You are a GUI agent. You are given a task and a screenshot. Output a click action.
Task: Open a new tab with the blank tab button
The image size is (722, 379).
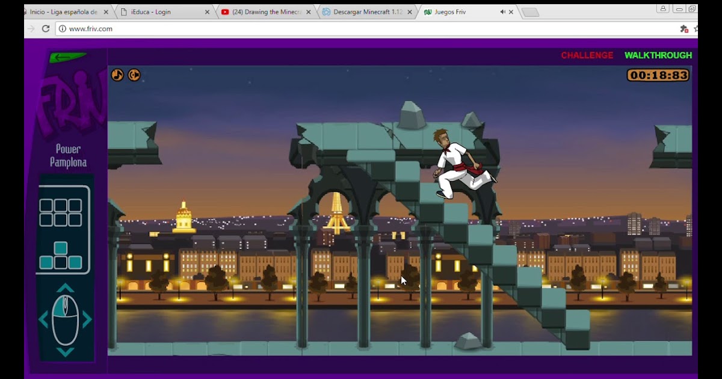[529, 13]
